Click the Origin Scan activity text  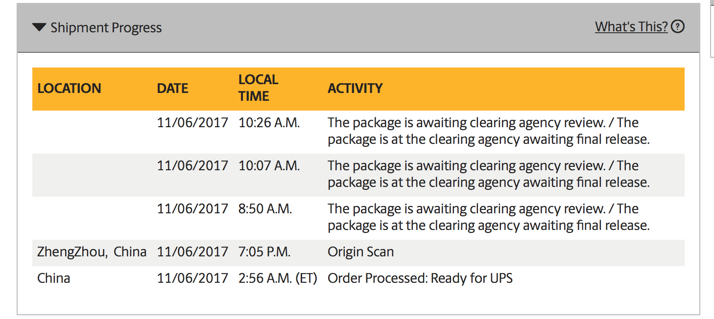[361, 252]
